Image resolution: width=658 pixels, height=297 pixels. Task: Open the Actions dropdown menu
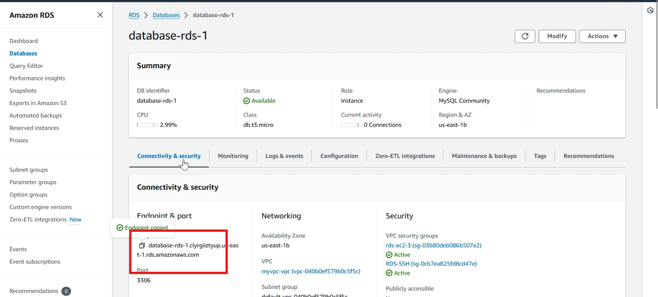602,36
